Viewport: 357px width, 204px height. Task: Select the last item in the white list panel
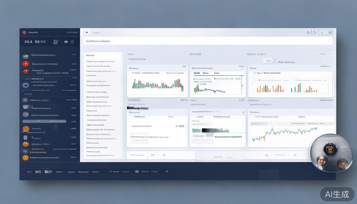pyautogui.click(x=100, y=155)
